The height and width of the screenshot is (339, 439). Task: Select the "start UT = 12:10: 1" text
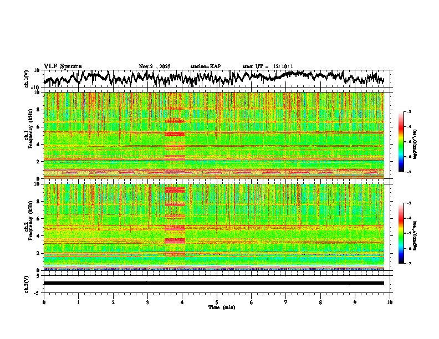268,66
